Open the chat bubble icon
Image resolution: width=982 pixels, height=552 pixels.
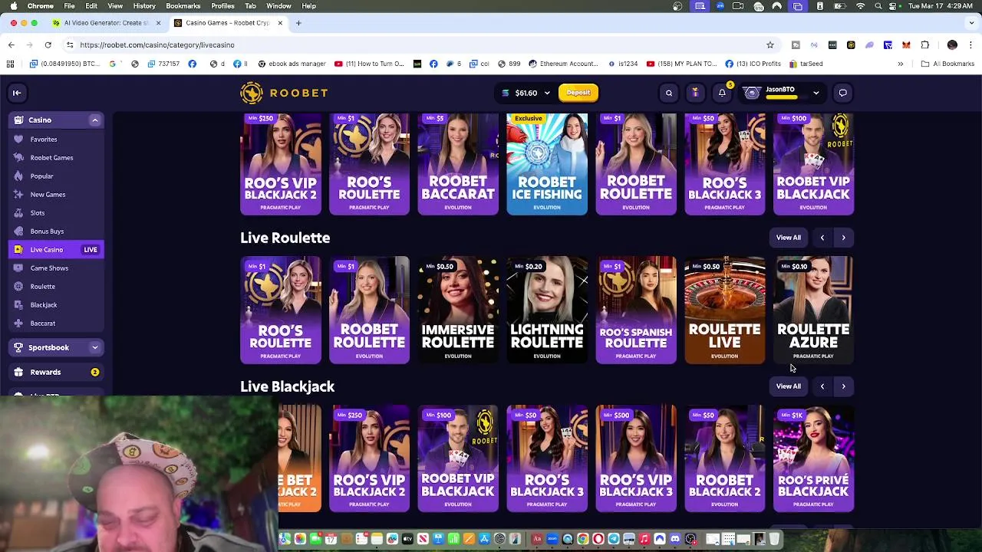pos(842,93)
